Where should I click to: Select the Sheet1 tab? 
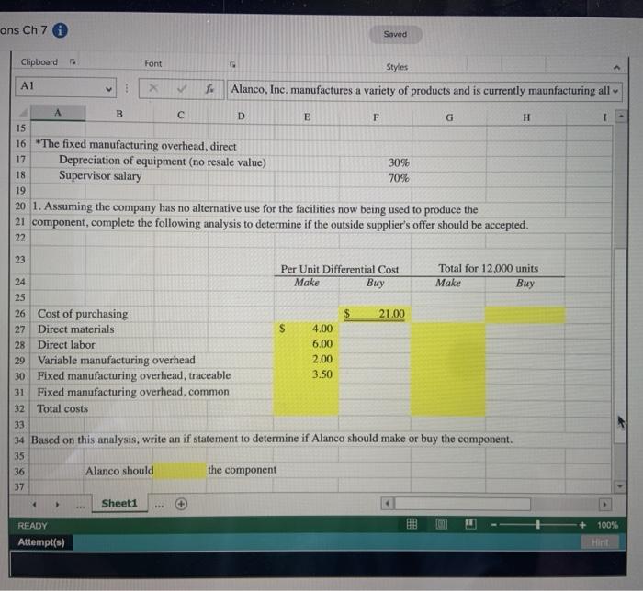tap(119, 503)
